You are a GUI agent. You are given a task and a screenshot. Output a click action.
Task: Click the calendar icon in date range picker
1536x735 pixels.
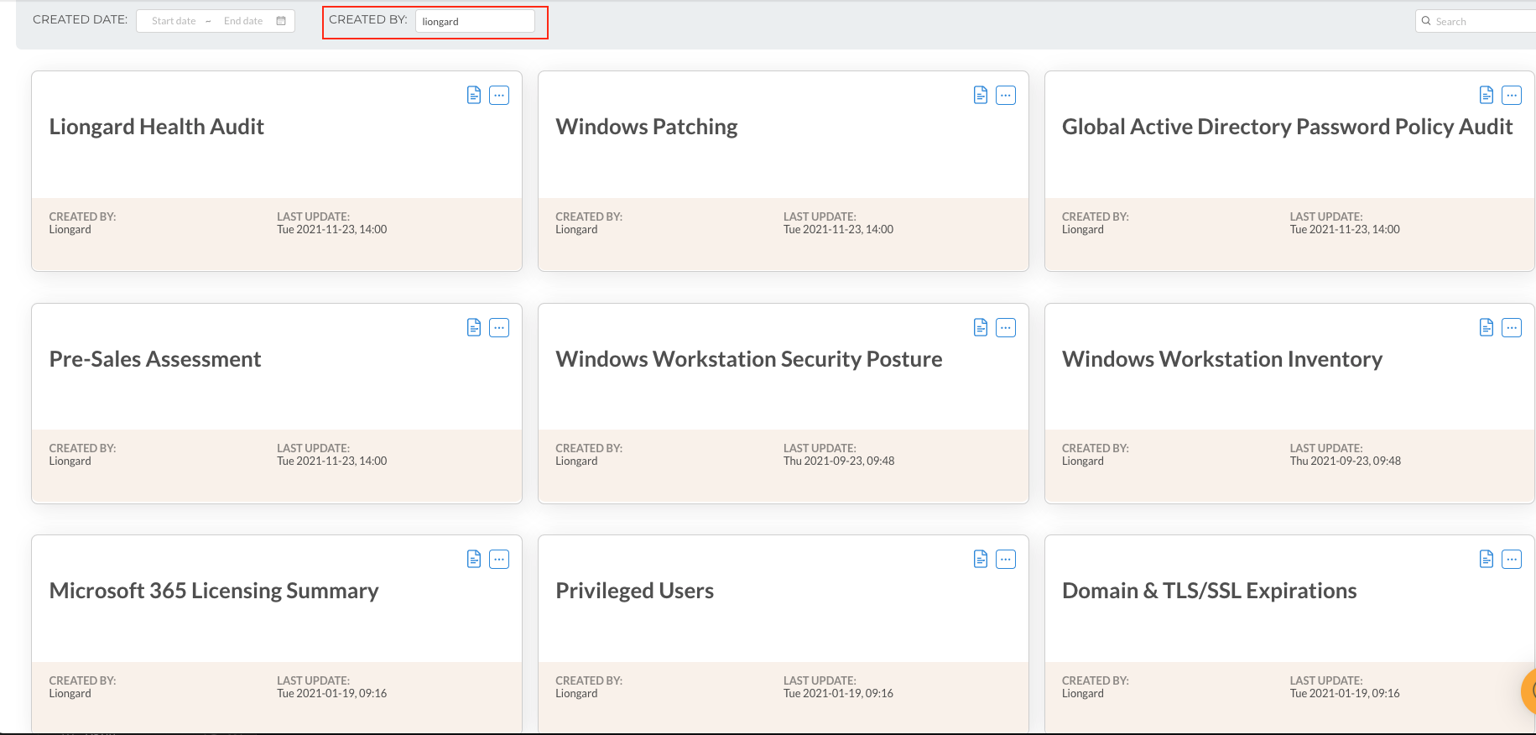pyautogui.click(x=281, y=21)
